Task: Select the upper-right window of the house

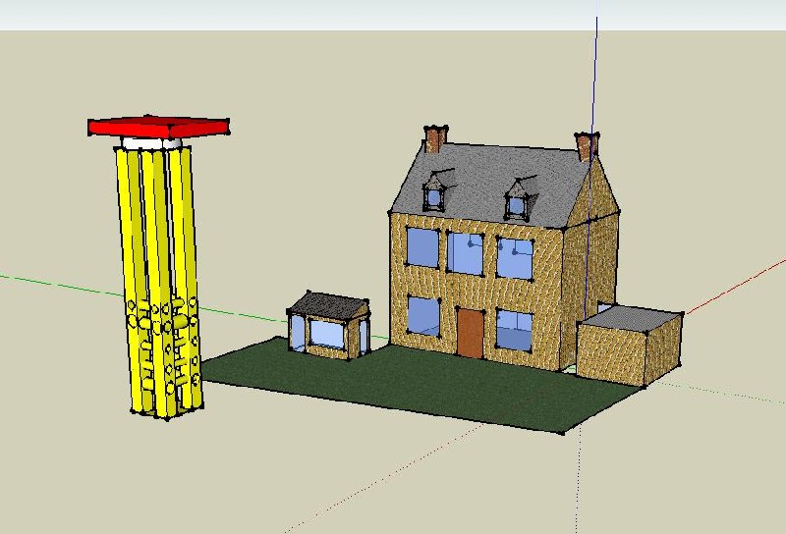Action: point(514,259)
